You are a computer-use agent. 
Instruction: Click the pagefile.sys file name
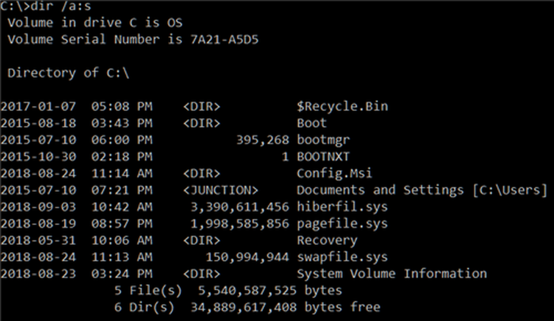(342, 224)
